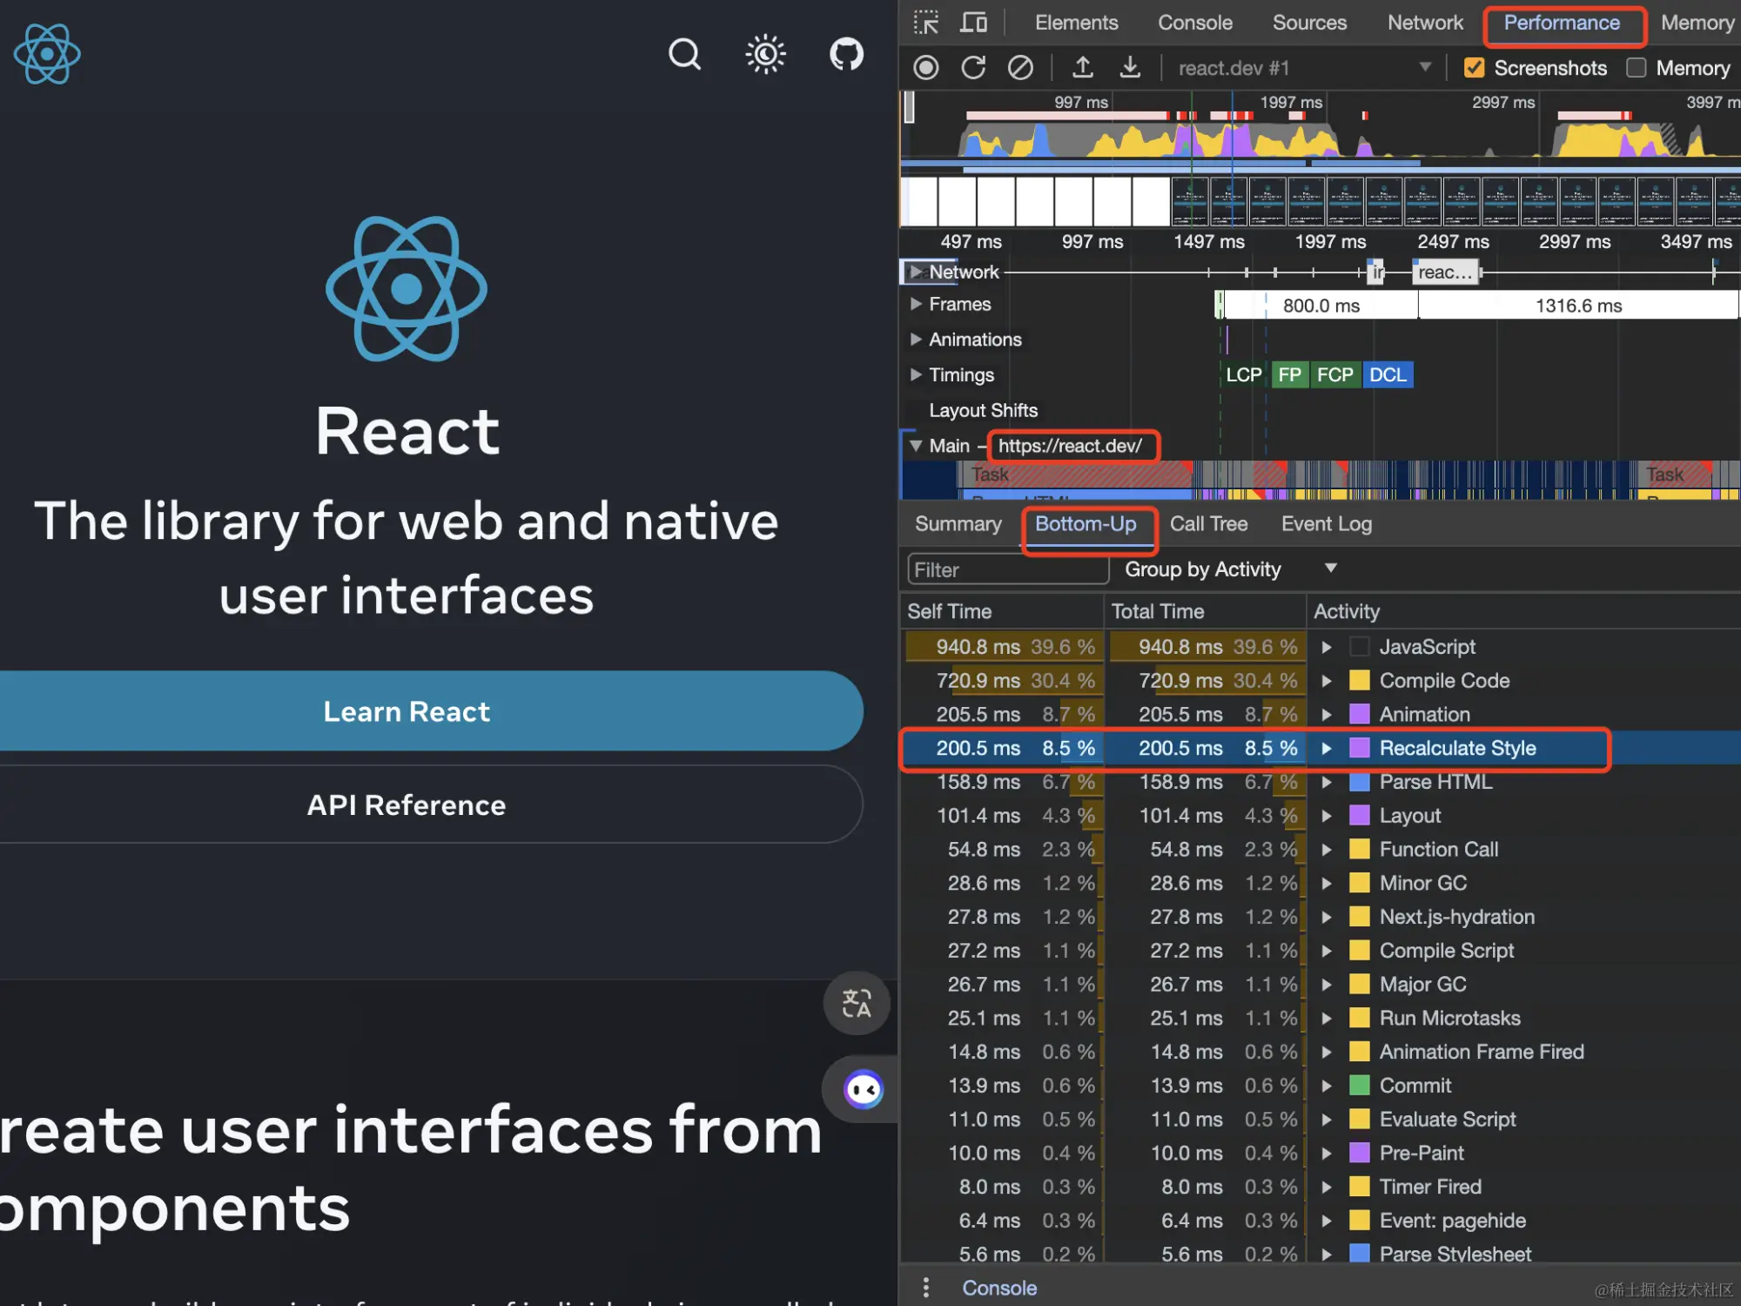The height and width of the screenshot is (1306, 1741).
Task: Toggle the device toolbar icon
Action: pos(973,23)
